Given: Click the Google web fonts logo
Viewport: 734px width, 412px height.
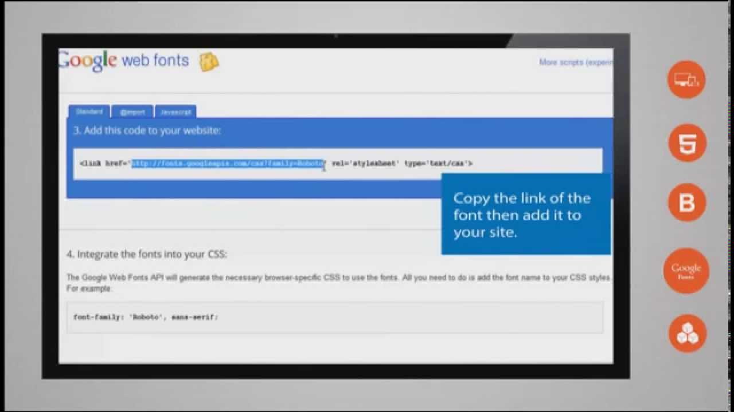Looking at the screenshot, I should pos(124,61).
